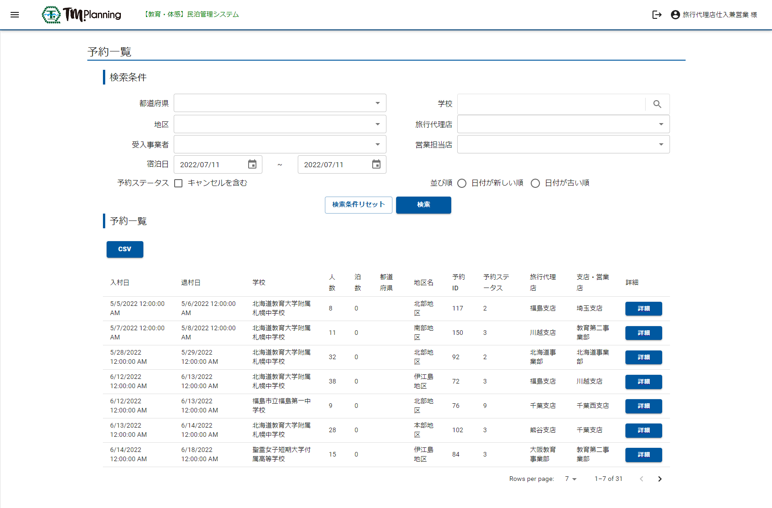This screenshot has height=508, width=772.
Task: Go to next page of results
Action: 660,479
